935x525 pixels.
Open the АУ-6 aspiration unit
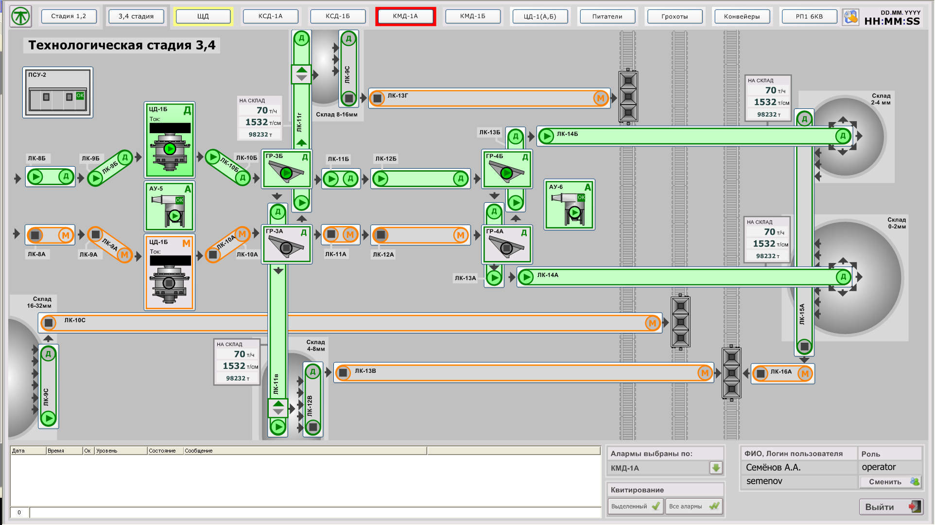point(569,204)
